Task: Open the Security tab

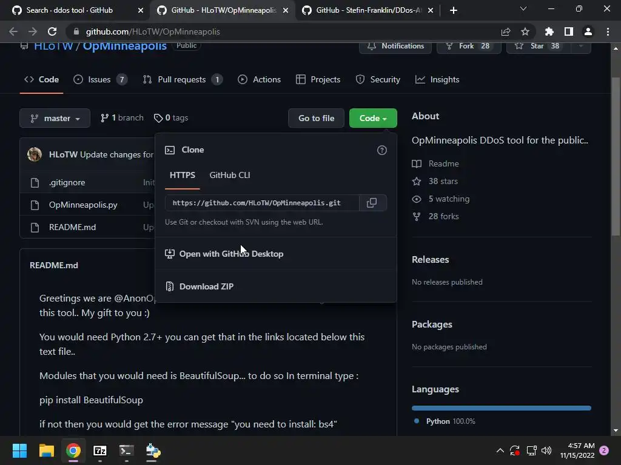Action: click(378, 79)
